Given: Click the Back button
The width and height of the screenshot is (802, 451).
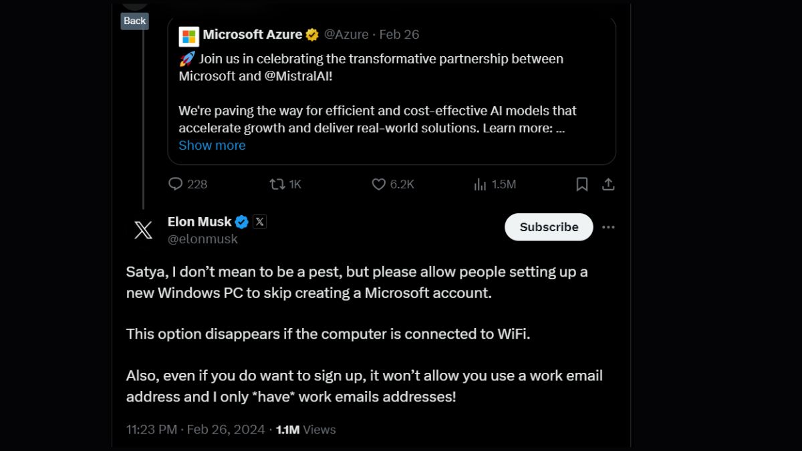Looking at the screenshot, I should click(134, 21).
